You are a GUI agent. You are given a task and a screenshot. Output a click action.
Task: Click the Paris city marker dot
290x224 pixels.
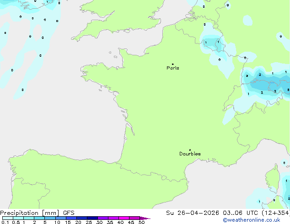pyautogui.click(x=172, y=64)
